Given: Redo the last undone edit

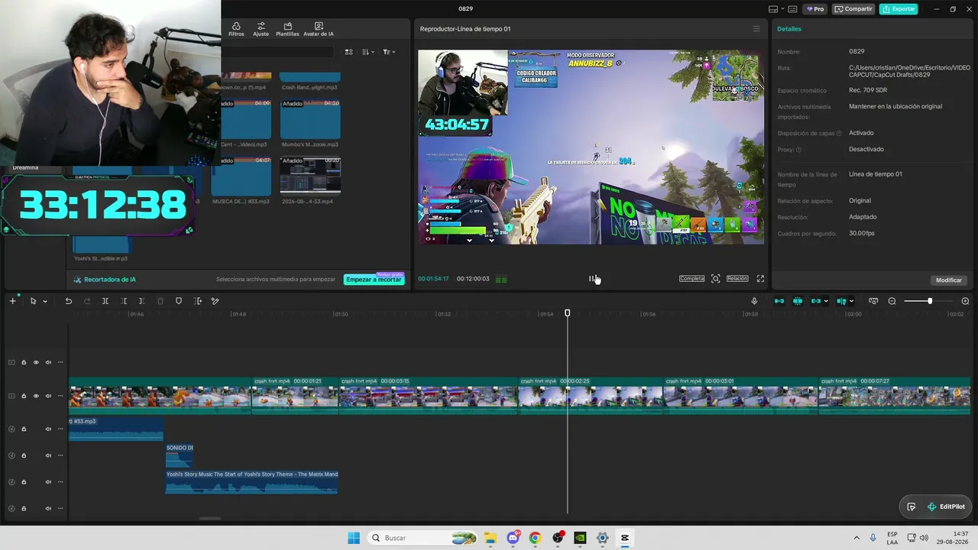Looking at the screenshot, I should (86, 301).
